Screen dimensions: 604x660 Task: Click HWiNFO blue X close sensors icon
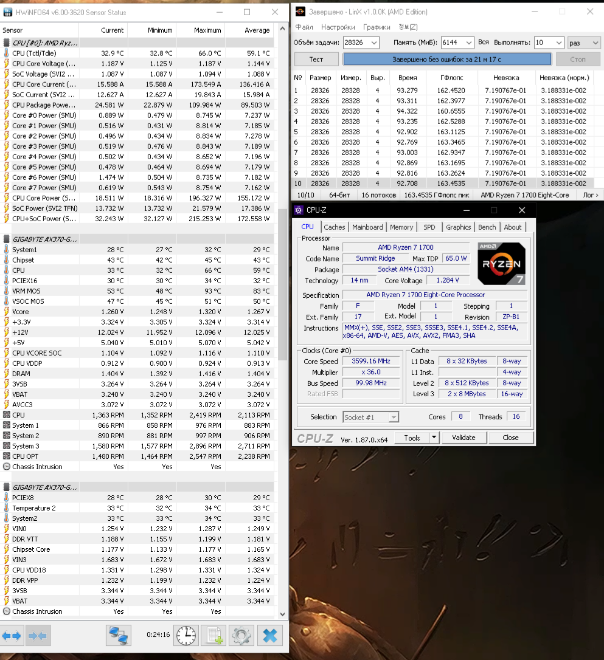269,636
